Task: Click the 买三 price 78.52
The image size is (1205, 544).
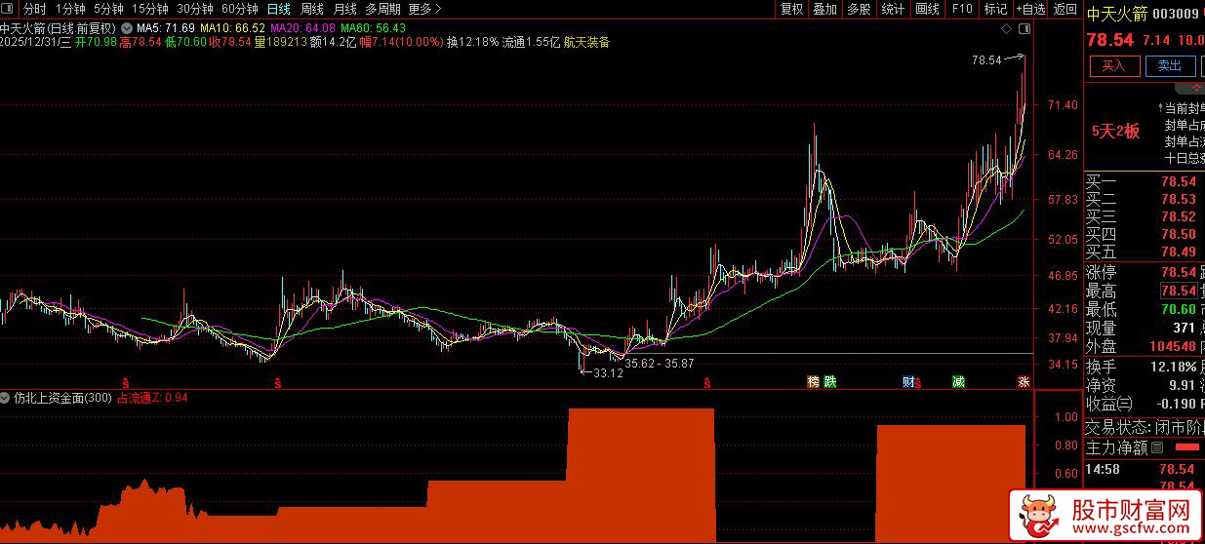Action: pos(1178,216)
